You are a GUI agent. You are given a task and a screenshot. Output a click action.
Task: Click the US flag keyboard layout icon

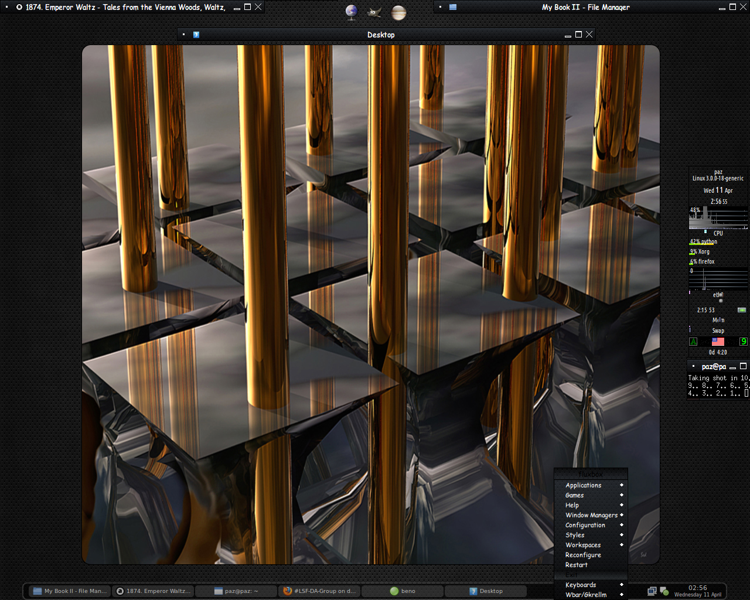click(718, 342)
